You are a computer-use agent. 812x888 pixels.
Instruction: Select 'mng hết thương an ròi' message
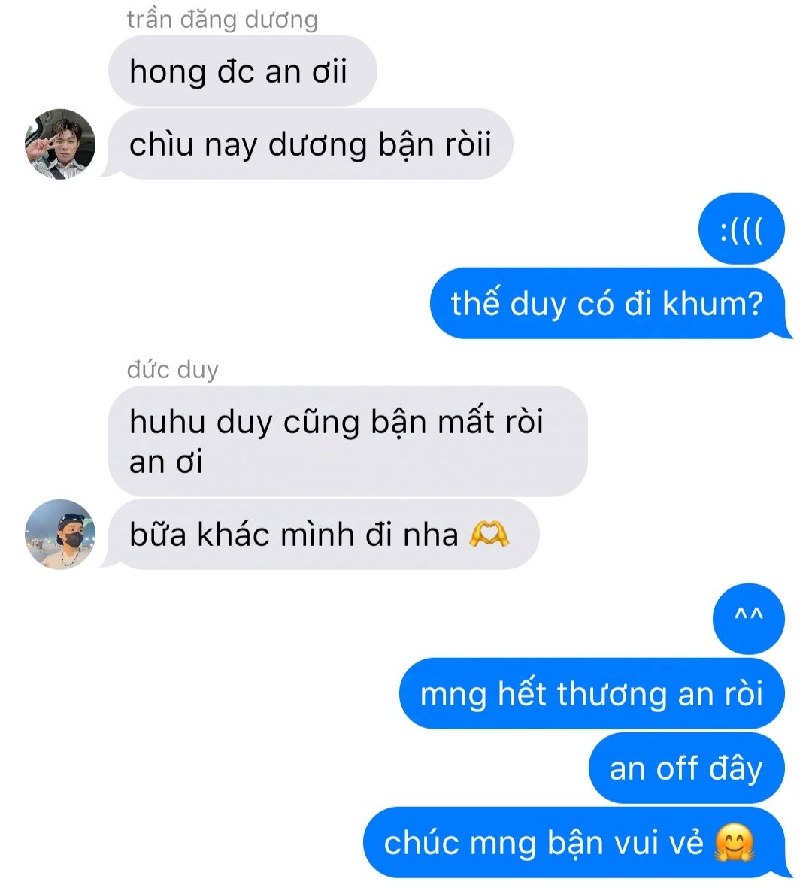click(592, 694)
